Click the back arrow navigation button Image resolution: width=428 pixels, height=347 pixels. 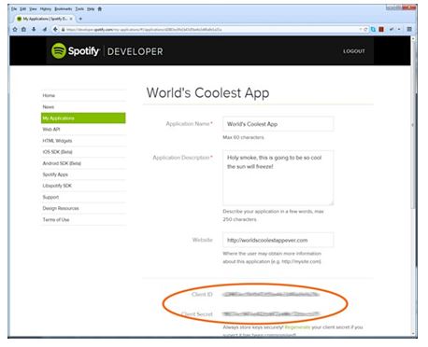55,29
